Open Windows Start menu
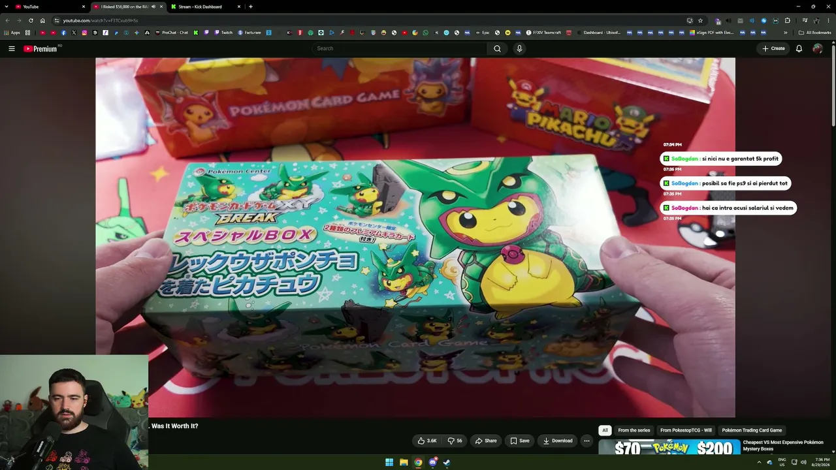836x470 pixels. [389, 462]
